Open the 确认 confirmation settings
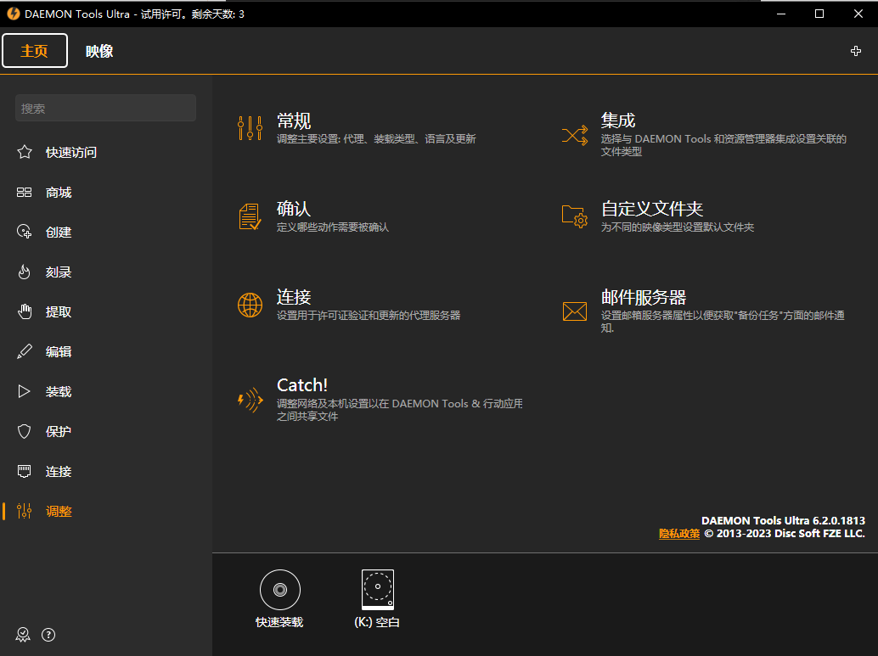 coord(295,209)
